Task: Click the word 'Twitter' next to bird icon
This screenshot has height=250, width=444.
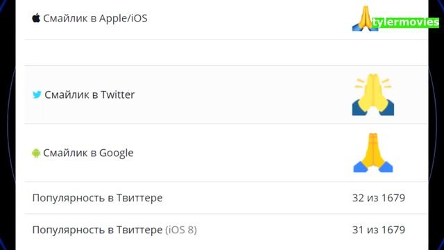Action: [x=118, y=94]
